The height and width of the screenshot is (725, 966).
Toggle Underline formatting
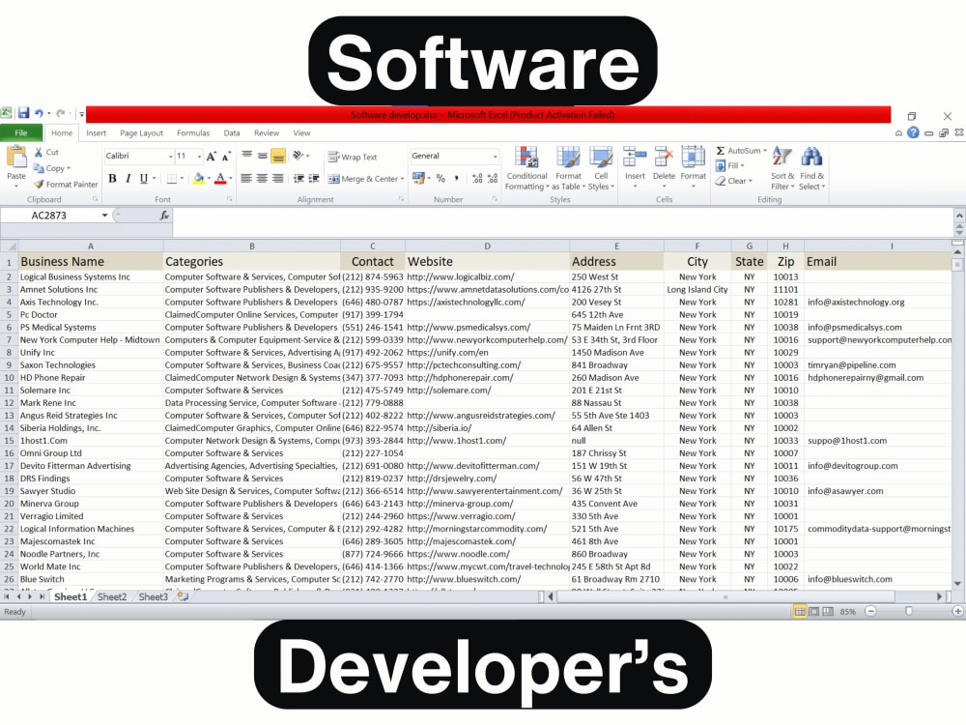pyautogui.click(x=144, y=179)
